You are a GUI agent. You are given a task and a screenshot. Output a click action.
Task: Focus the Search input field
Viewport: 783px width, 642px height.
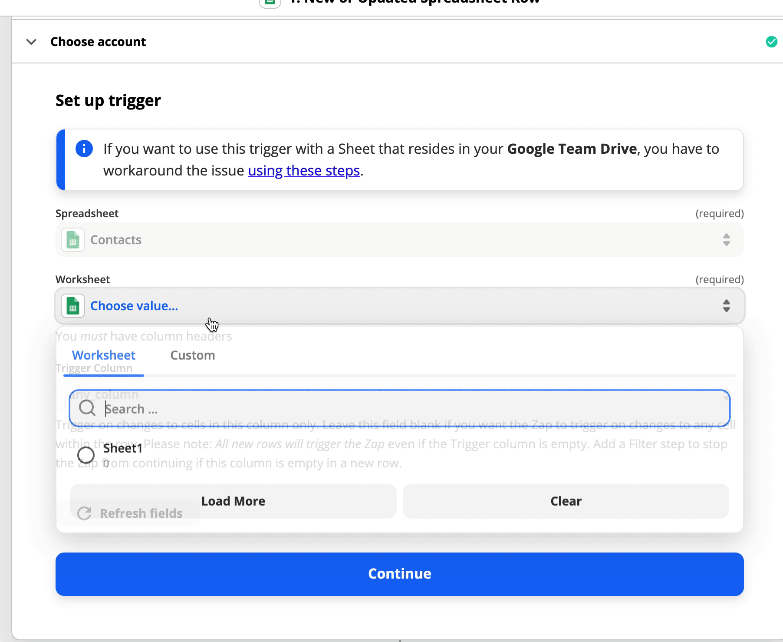(399, 408)
